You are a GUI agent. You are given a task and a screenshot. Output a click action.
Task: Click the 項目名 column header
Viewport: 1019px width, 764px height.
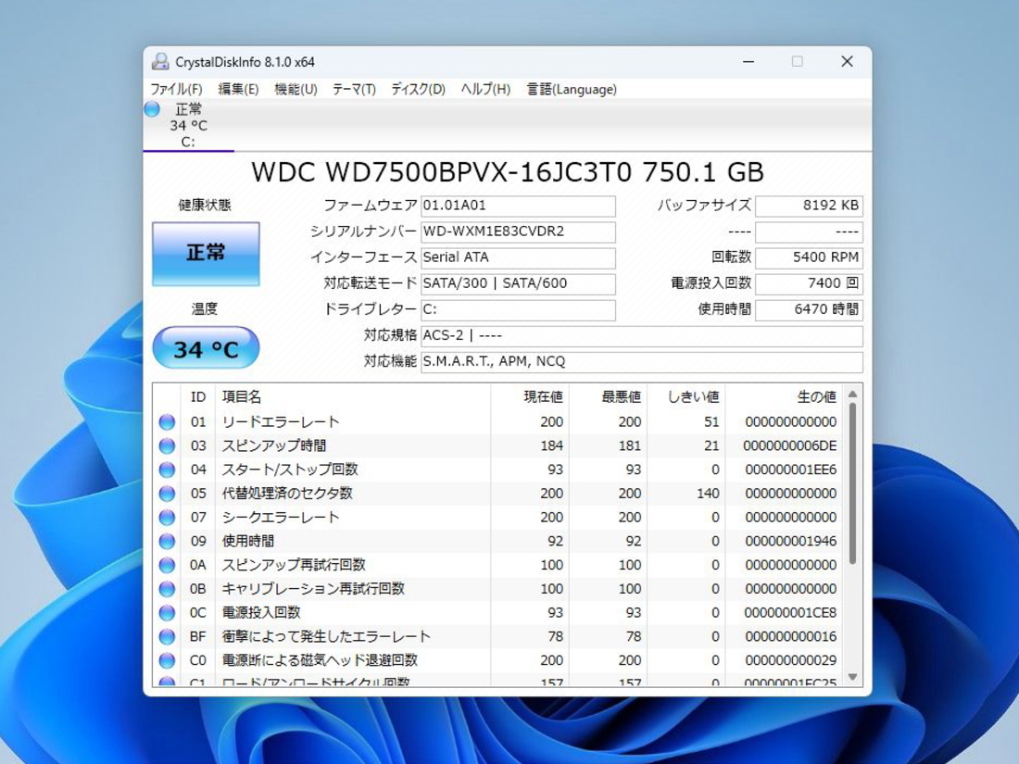353,397
